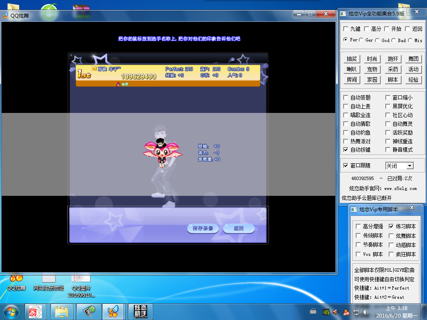The image size is (427, 320).
Task: Enable 掉线重连 checkbox
Action: click(x=388, y=141)
